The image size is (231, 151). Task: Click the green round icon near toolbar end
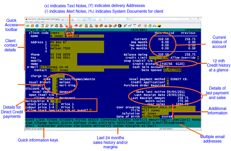pyautogui.click(x=150, y=25)
